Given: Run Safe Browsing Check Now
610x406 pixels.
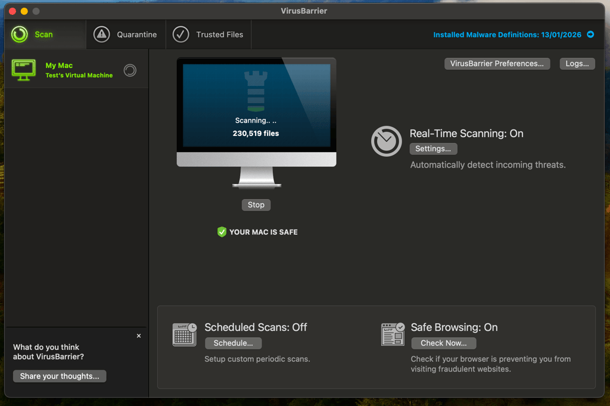Looking at the screenshot, I should (x=443, y=343).
